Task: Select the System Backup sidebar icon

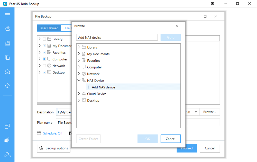Action: 7,43
